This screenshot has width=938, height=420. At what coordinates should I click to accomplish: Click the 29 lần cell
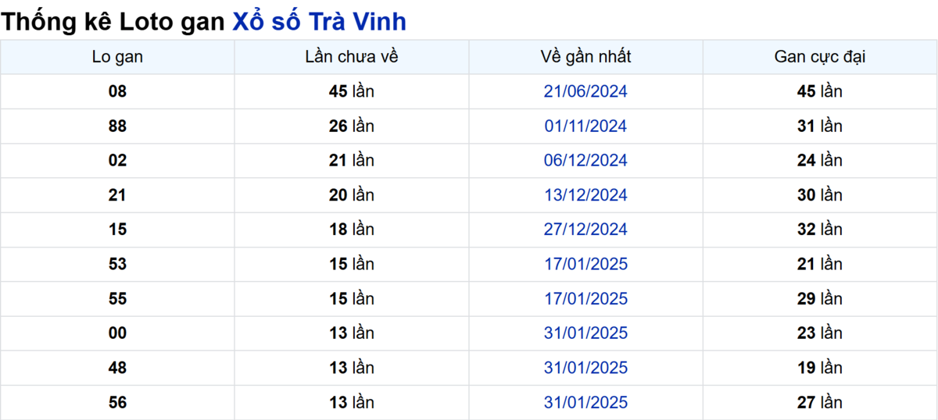pos(820,298)
